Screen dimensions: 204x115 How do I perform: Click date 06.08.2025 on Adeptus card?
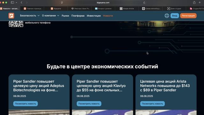click(19, 96)
